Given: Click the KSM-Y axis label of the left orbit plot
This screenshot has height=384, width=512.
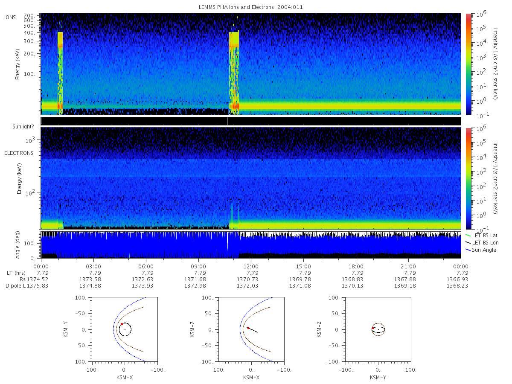Looking at the screenshot, I should (67, 329).
